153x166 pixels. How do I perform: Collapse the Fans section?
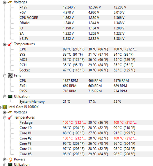5,76
